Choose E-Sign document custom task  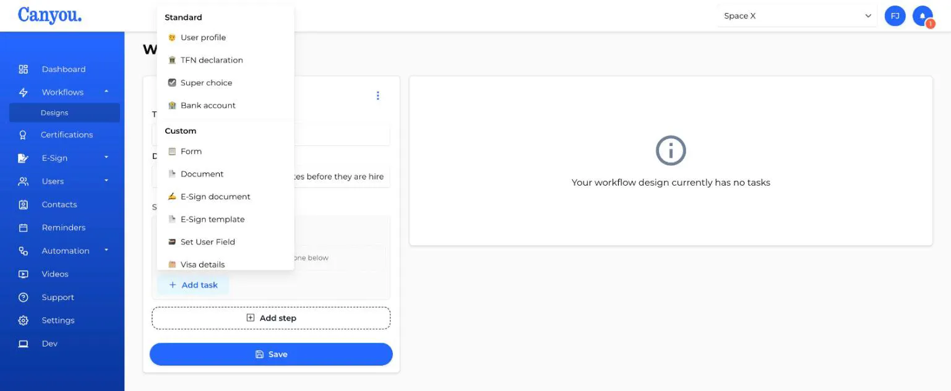click(x=225, y=197)
